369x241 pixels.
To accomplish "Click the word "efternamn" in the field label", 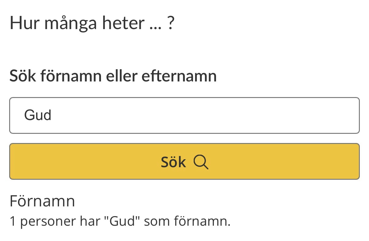I will pyautogui.click(x=179, y=76).
